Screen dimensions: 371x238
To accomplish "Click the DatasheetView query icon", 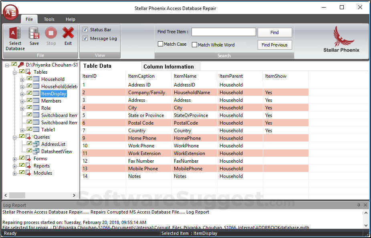I will pyautogui.click(x=36, y=151).
